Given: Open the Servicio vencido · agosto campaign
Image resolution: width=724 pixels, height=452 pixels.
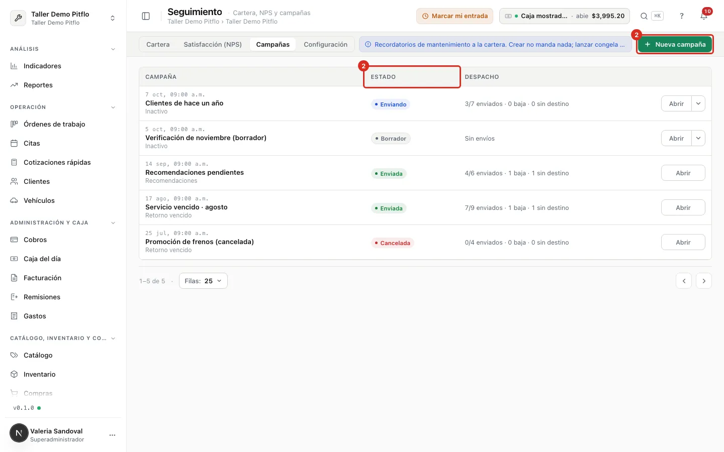Looking at the screenshot, I should (x=683, y=207).
